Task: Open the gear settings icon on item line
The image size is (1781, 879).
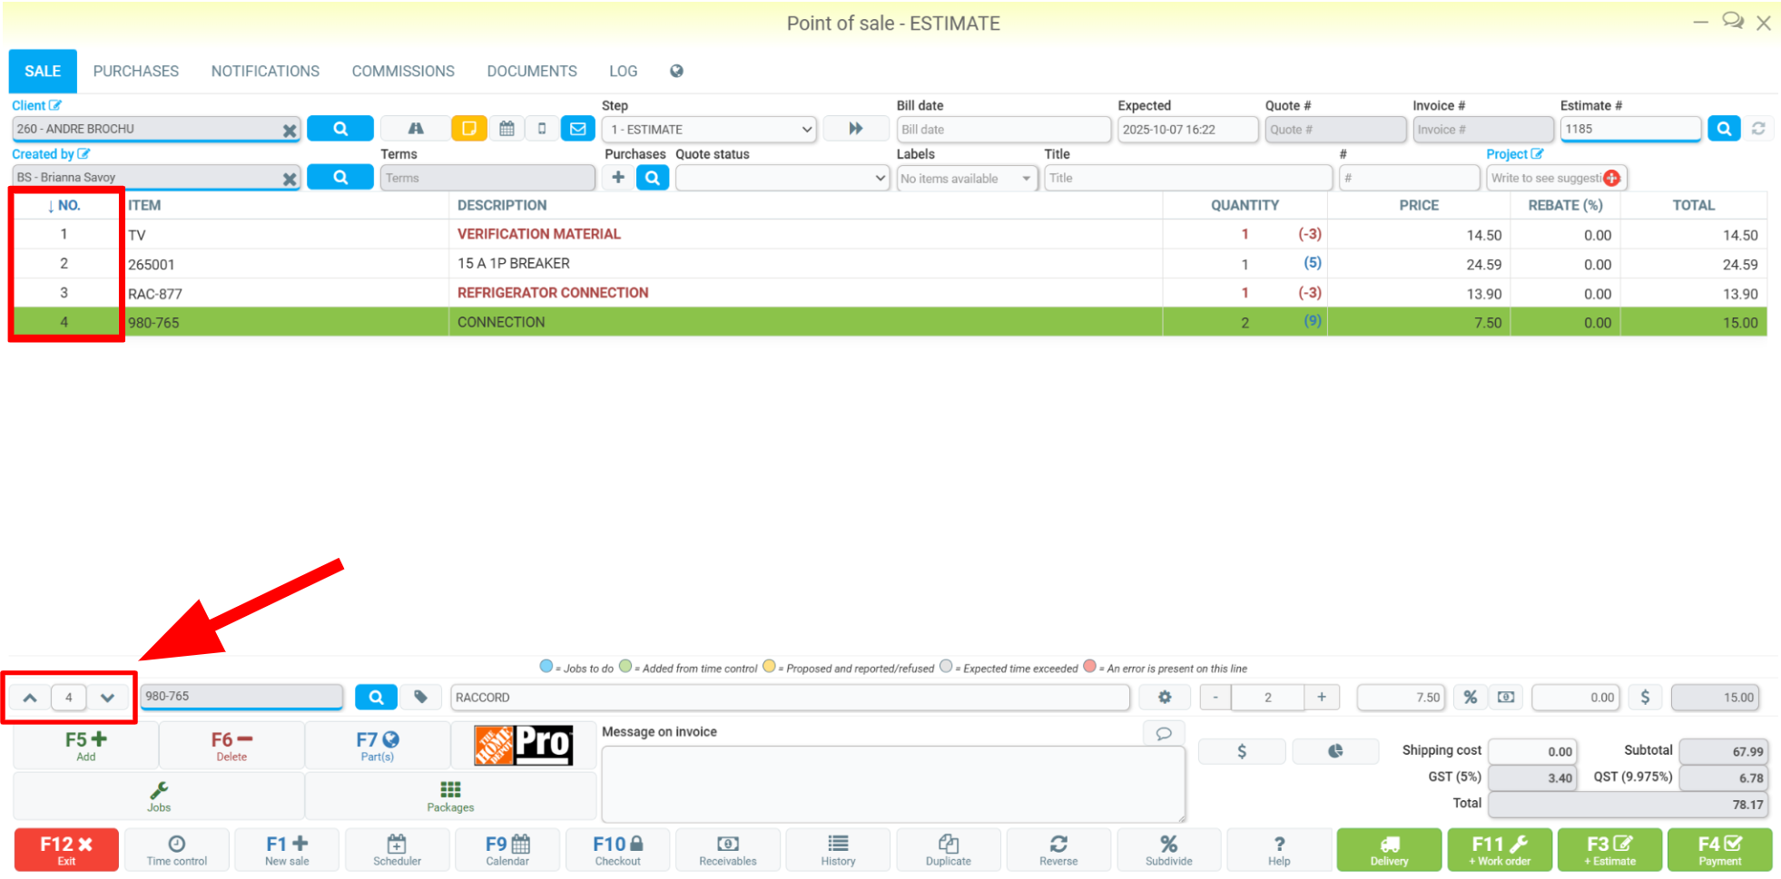Action: [x=1165, y=697]
